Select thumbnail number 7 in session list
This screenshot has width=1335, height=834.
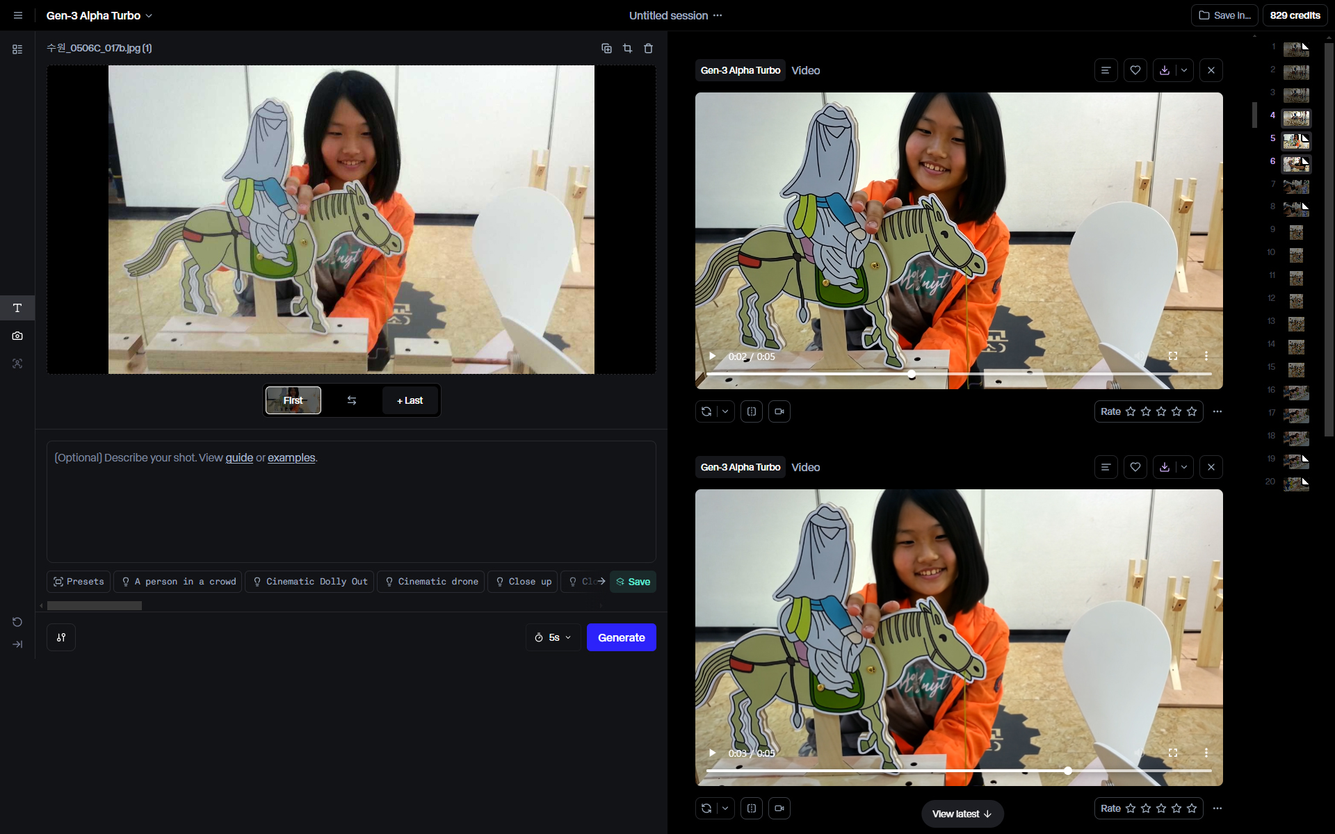coord(1295,186)
